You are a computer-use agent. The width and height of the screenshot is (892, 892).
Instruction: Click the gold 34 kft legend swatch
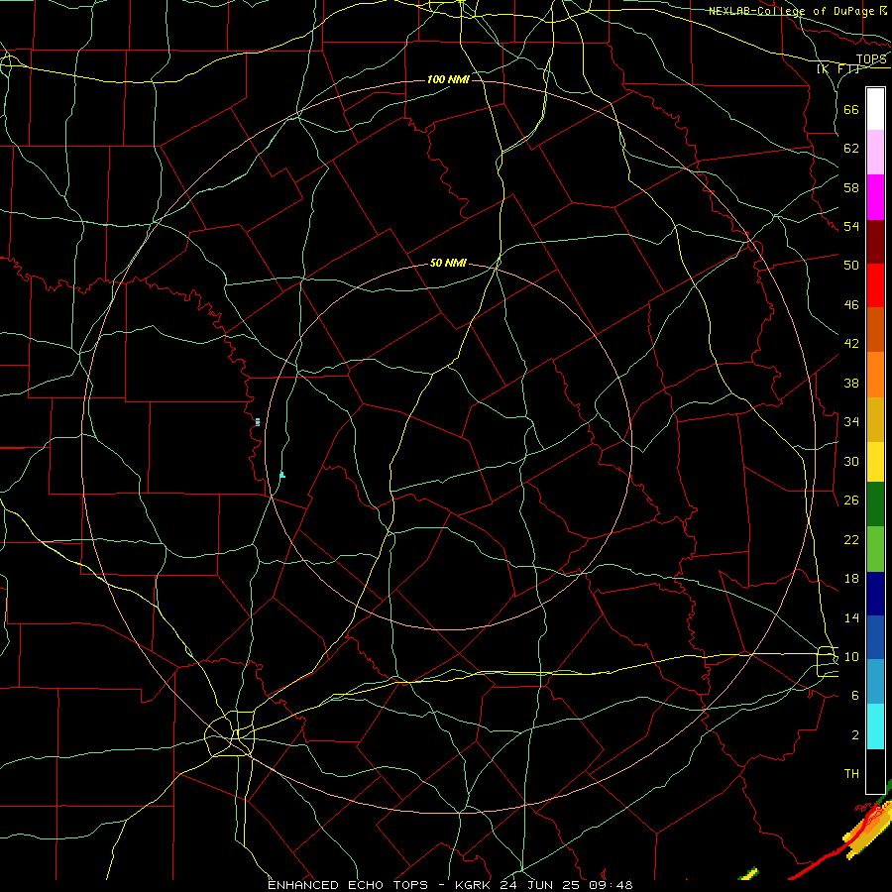(875, 419)
